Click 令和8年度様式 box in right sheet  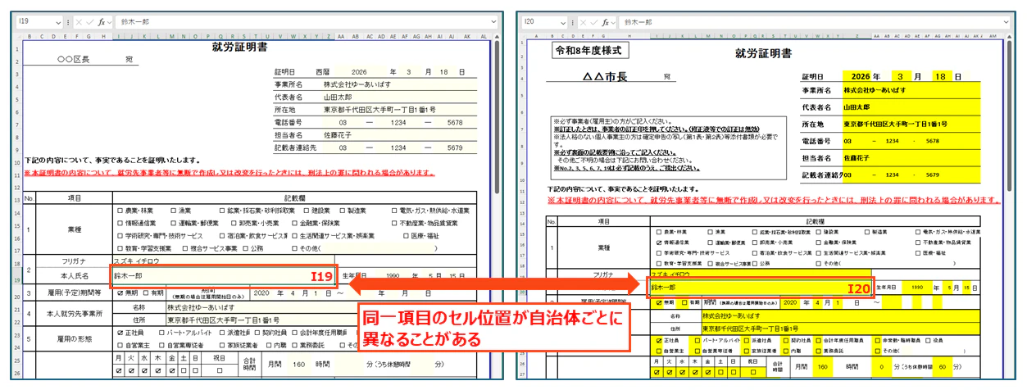pos(590,50)
